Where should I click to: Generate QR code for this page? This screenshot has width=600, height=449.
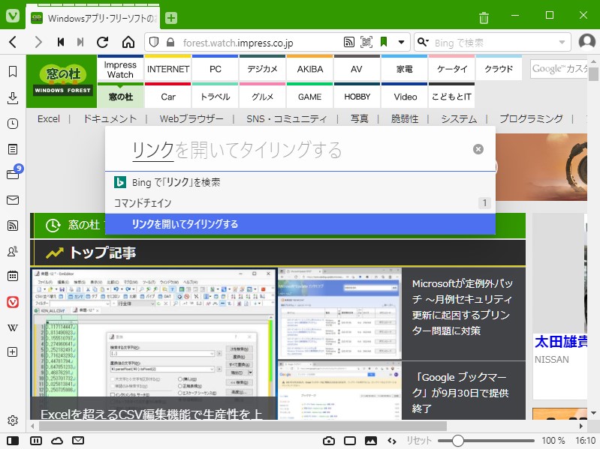pos(366,42)
